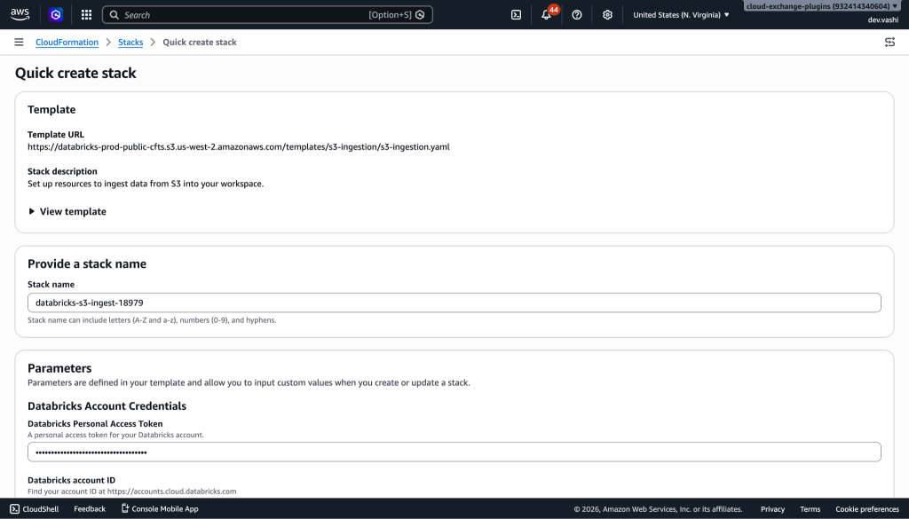The image size is (909, 519).
Task: Open Terms link in footer
Action: click(x=810, y=508)
